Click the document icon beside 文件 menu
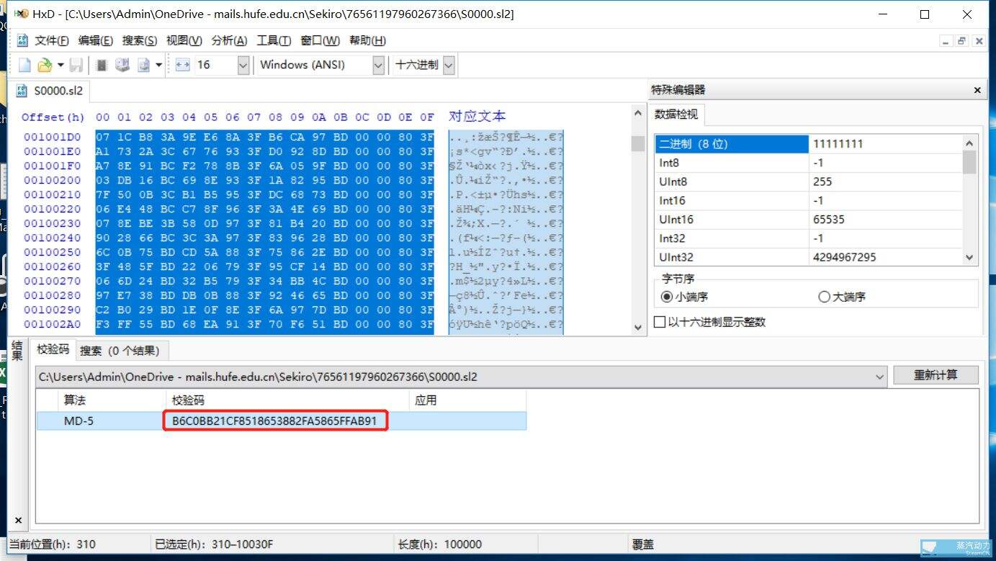The image size is (996, 561). 22,40
